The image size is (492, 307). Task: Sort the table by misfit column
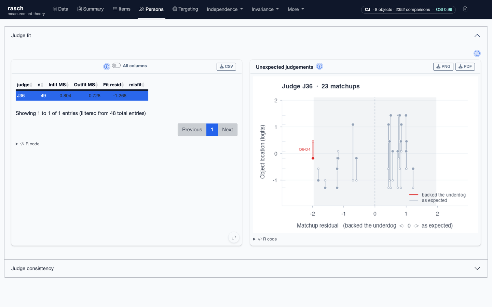point(137,85)
